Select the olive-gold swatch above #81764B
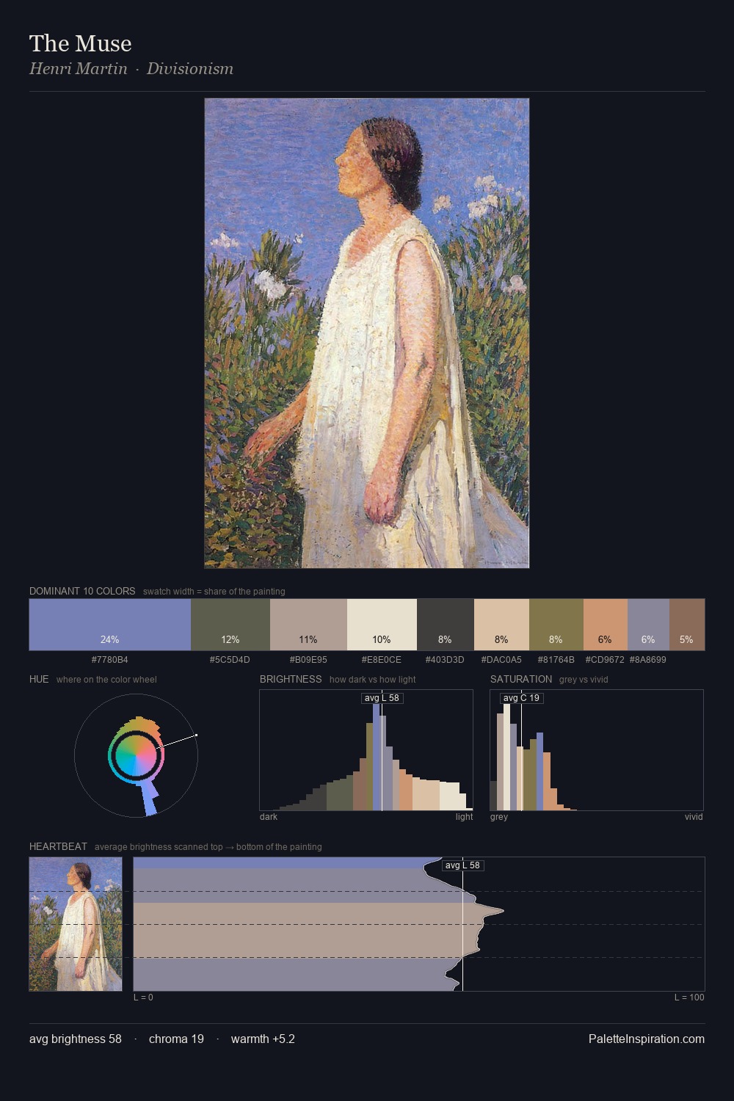 [556, 625]
